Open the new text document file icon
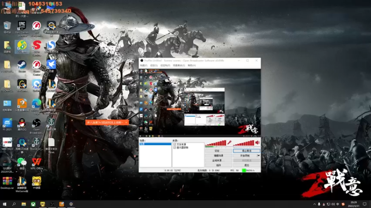 coord(51,145)
